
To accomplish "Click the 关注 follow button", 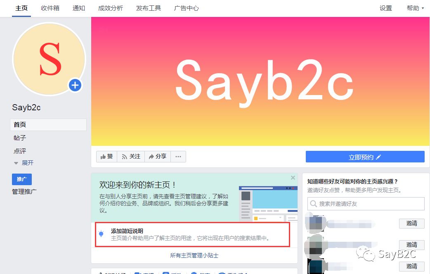I will [x=131, y=157].
